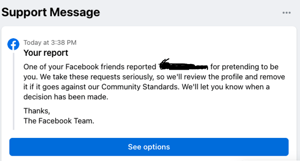Click the See options button
This screenshot has width=300, height=161.
149,147
